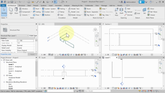The image size is (165, 93).
Task: Select the Floor tool
Action: coord(36,15)
